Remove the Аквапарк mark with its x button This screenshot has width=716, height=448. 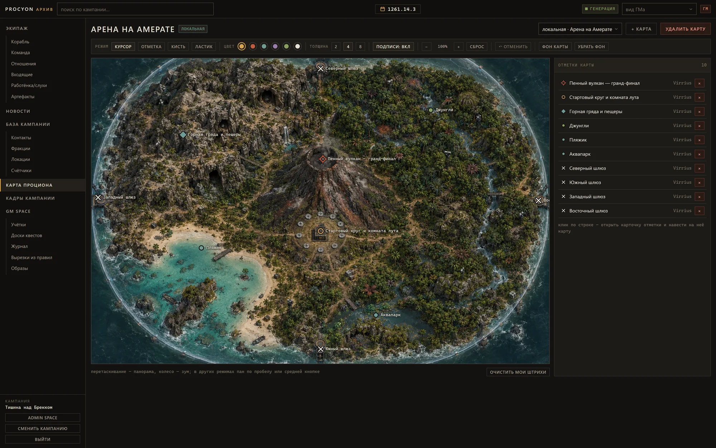point(699,154)
